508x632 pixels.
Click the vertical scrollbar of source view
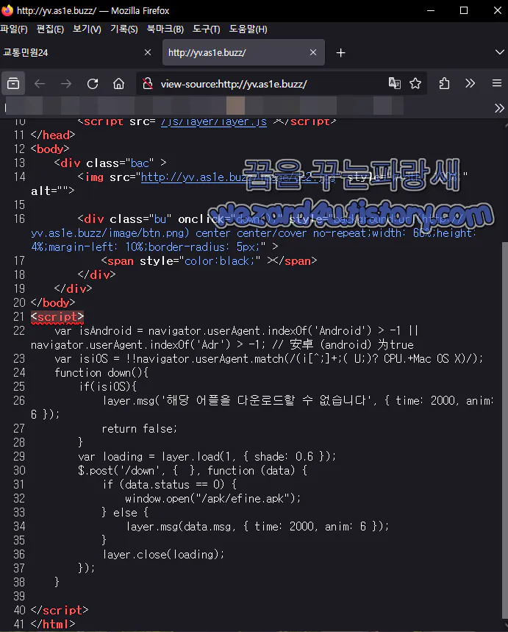tap(505, 429)
